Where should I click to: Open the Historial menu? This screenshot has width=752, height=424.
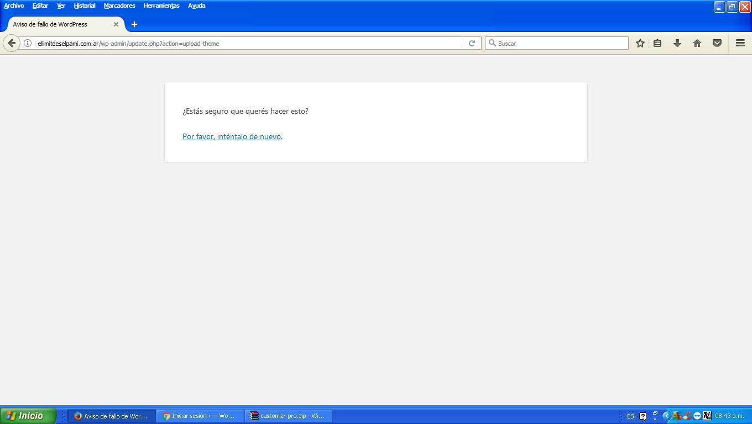(85, 6)
